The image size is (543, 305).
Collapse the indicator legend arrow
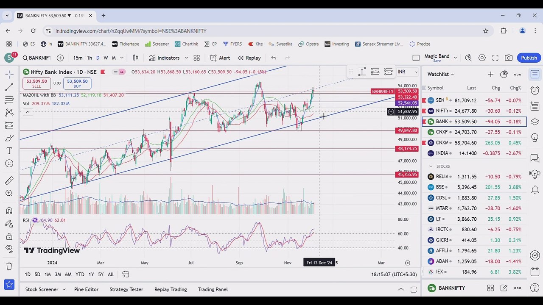point(28,112)
